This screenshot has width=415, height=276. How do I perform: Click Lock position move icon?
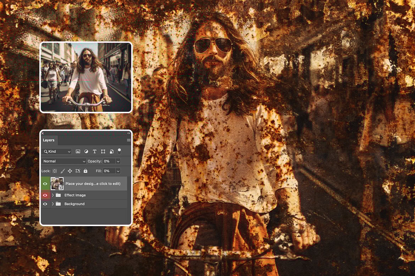pos(70,171)
